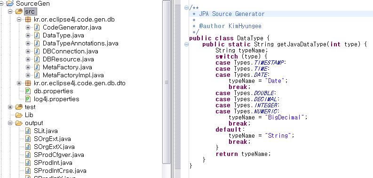373x178 pixels.
Task: Select SLit.java in output folder
Action: (x=46, y=131)
